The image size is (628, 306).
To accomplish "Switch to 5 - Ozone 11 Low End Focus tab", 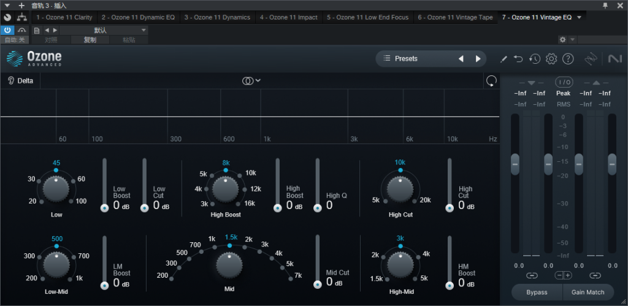I will (x=367, y=17).
